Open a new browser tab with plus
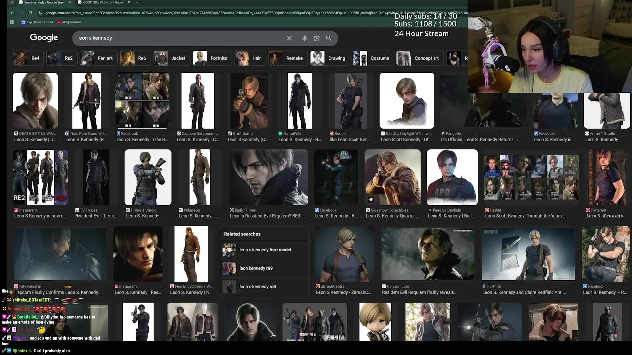Image resolution: width=632 pixels, height=355 pixels. 138,2
